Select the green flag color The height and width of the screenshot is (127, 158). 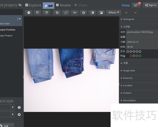[140, 56]
